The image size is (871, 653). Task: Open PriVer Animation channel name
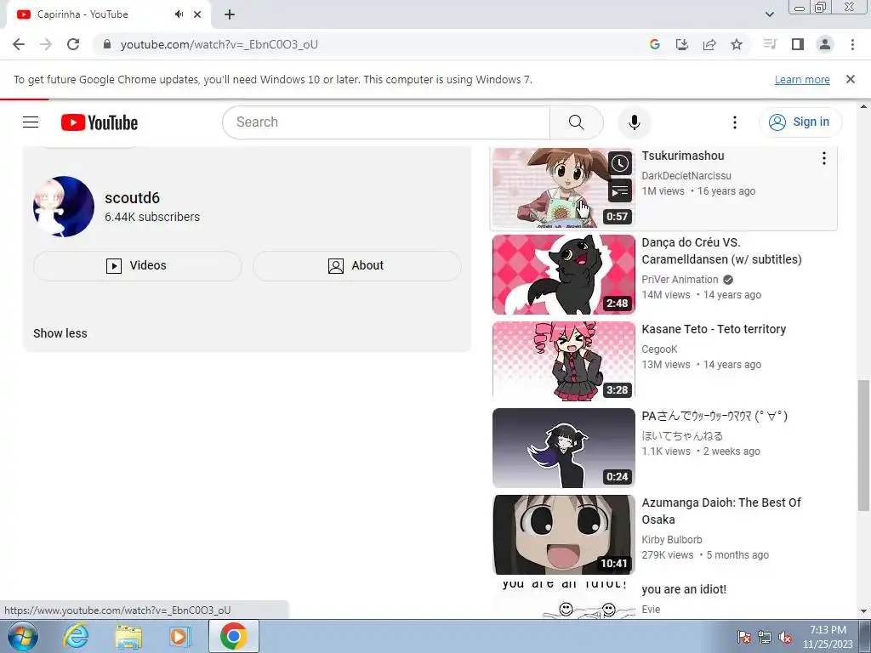pyautogui.click(x=680, y=279)
